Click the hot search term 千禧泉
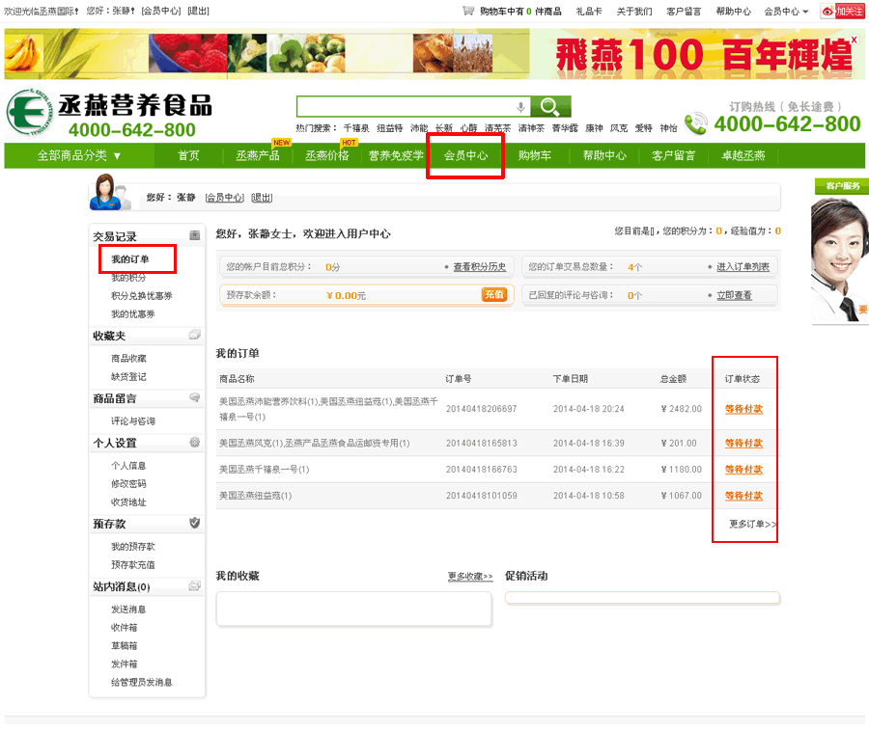The width and height of the screenshot is (869, 732). point(356,128)
